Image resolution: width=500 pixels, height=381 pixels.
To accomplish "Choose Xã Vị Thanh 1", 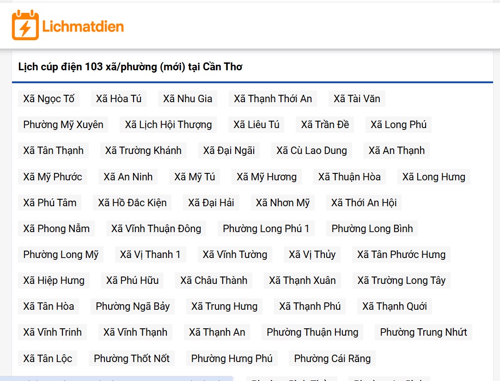I will [x=150, y=254].
